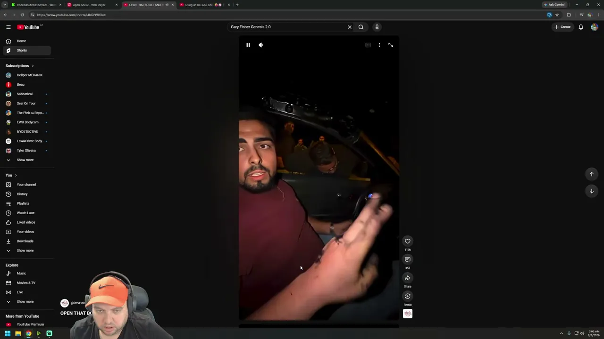Open Liked videos
Screen dimensions: 604x339
(x=26, y=222)
